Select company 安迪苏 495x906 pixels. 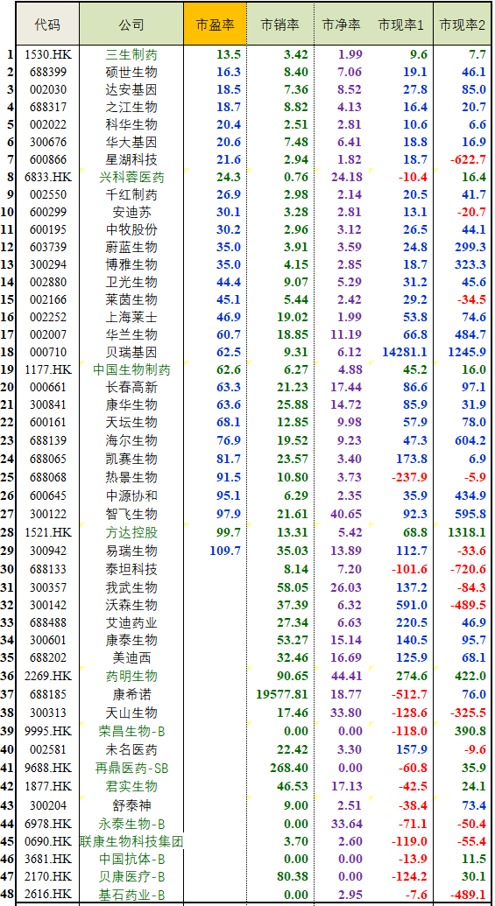click(x=131, y=212)
